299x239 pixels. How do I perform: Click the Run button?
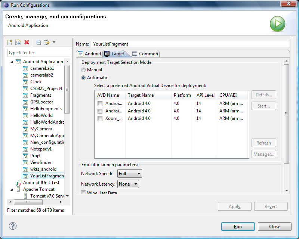(238, 227)
